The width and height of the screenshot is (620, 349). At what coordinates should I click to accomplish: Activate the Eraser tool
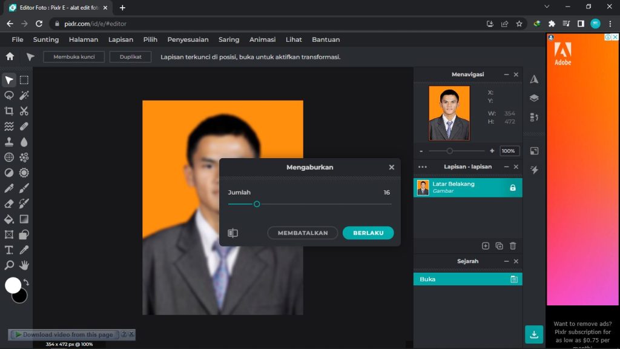pyautogui.click(x=8, y=204)
